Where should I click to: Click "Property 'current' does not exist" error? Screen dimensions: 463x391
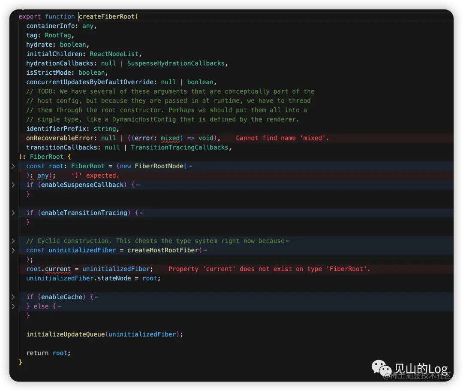(x=269, y=269)
